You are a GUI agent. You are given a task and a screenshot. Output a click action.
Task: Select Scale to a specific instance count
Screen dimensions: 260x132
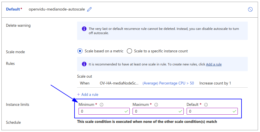129,51
